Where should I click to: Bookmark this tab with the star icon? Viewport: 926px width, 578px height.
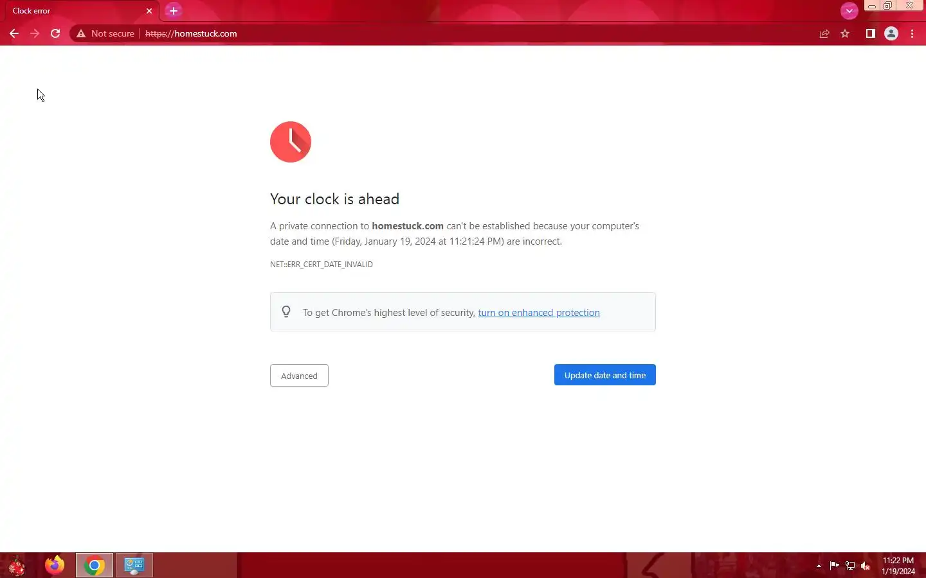click(x=845, y=33)
